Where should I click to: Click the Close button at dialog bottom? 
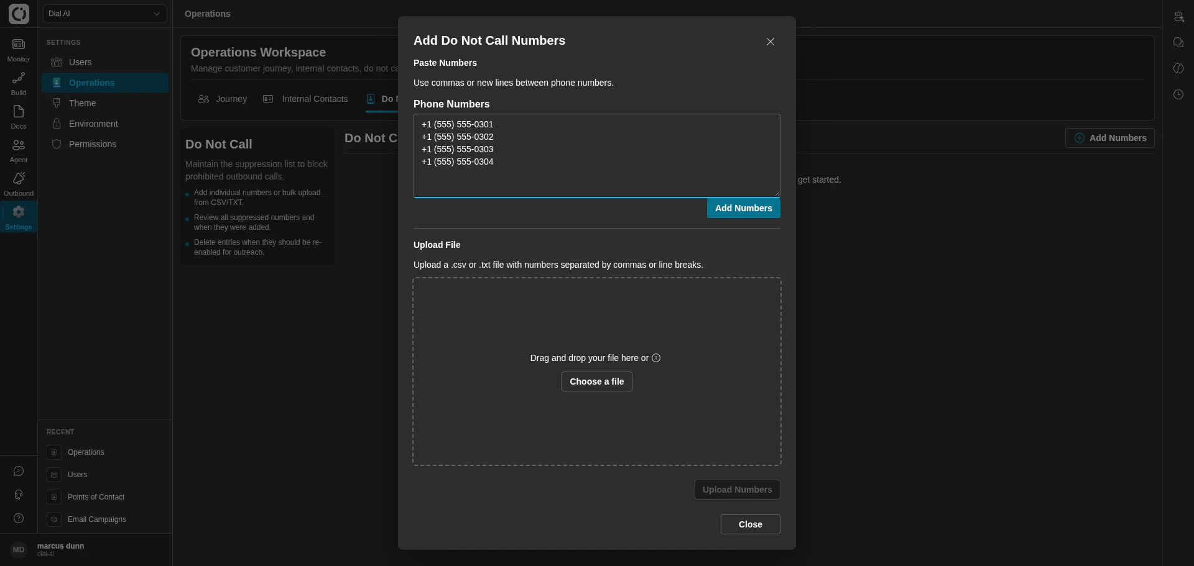tap(751, 524)
